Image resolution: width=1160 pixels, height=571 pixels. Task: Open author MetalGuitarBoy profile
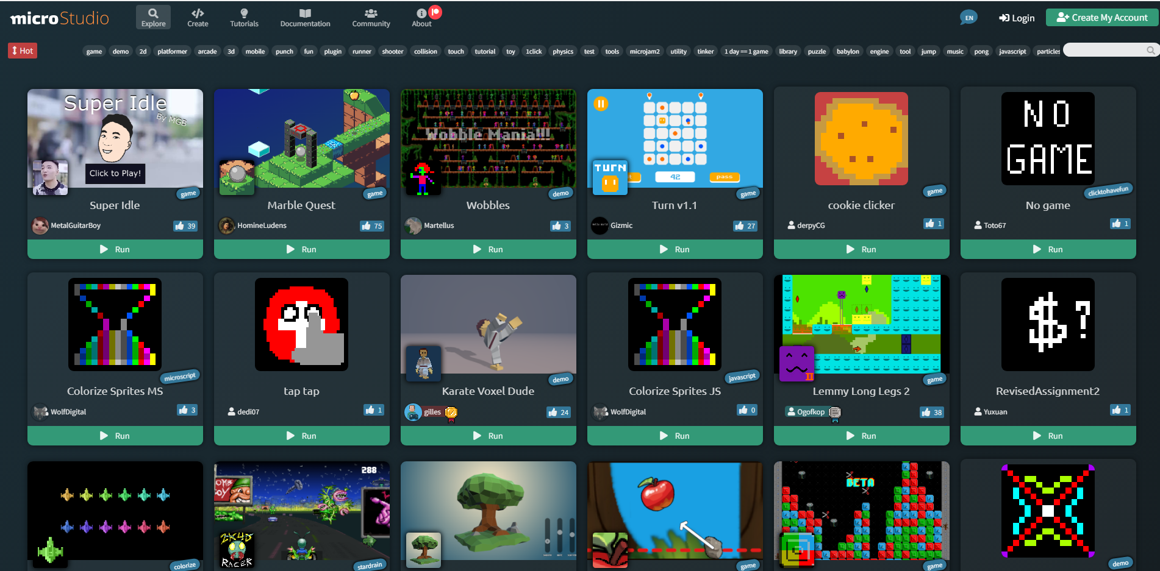[75, 225]
